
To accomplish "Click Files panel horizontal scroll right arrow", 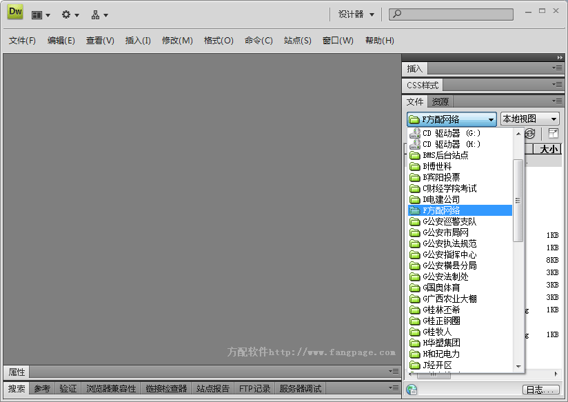I will [x=556, y=374].
